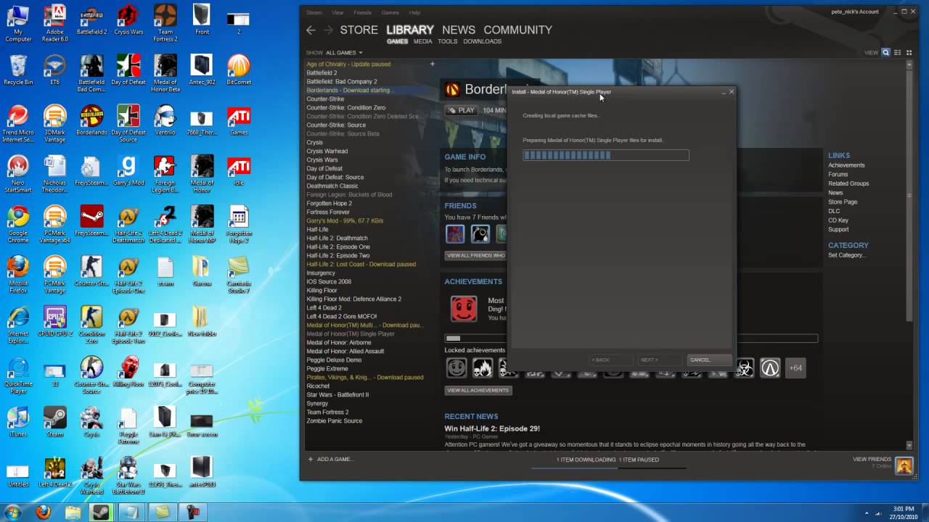The width and height of the screenshot is (929, 522).
Task: Open the BitComet desktop shortcut
Action: click(x=239, y=70)
